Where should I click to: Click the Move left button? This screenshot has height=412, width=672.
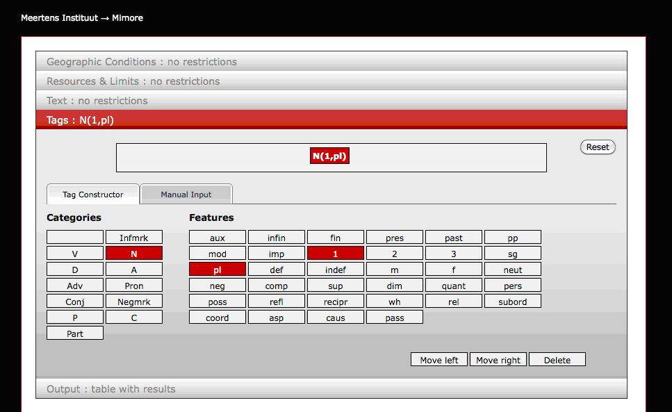coord(439,360)
